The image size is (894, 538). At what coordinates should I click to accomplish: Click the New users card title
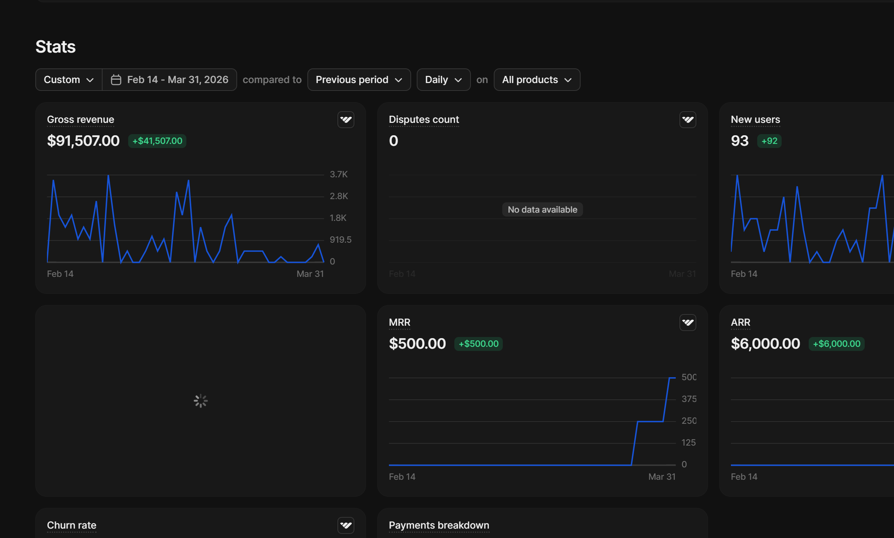755,119
